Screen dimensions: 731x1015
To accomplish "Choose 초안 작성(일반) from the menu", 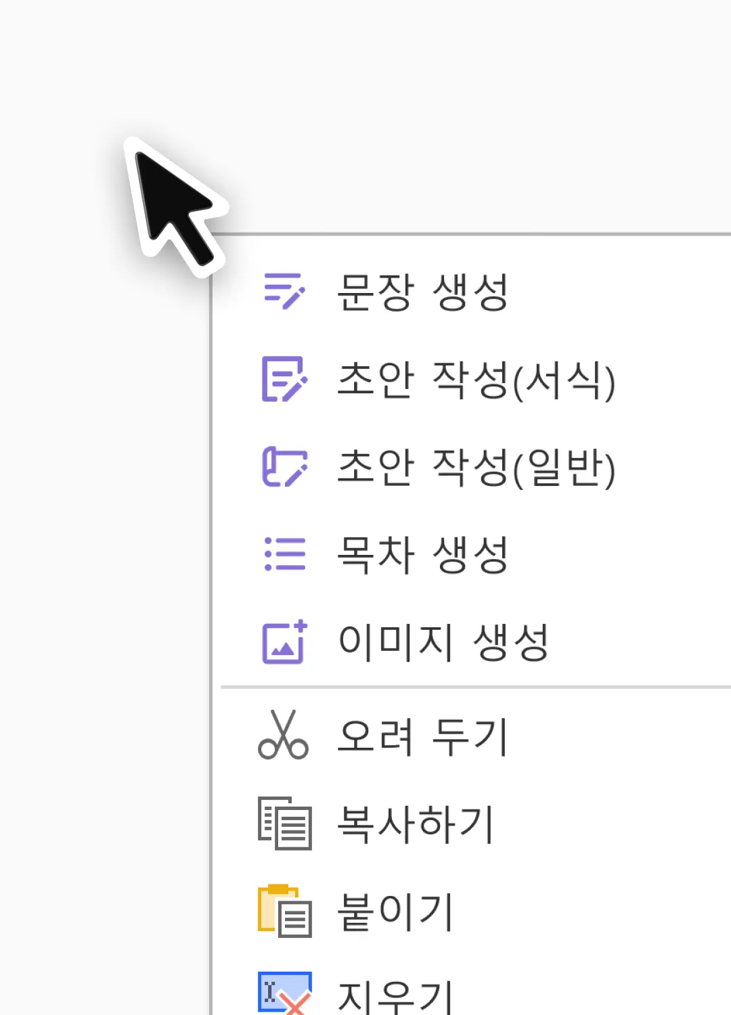I will pos(476,467).
